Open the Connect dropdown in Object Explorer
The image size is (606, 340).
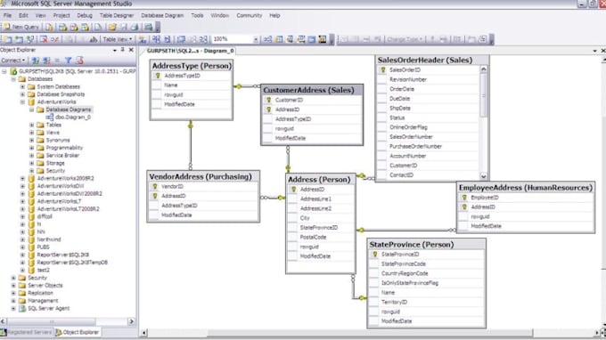click(13, 61)
